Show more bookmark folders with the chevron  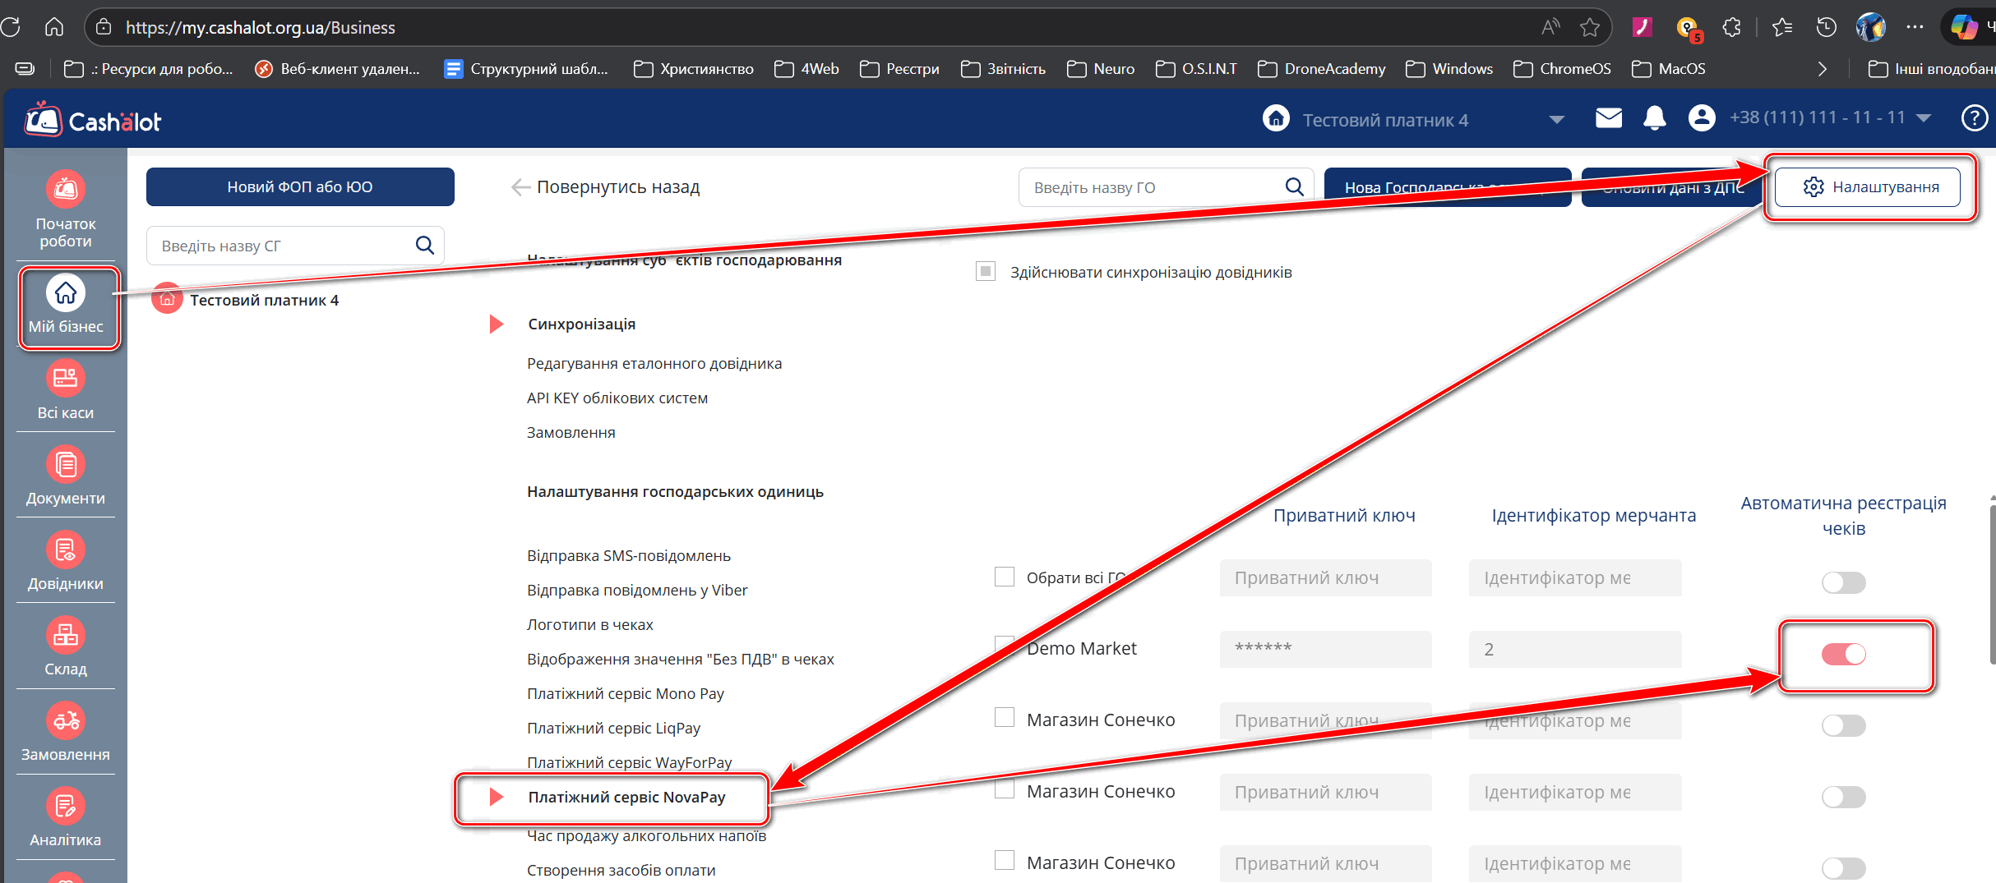pyautogui.click(x=1822, y=69)
